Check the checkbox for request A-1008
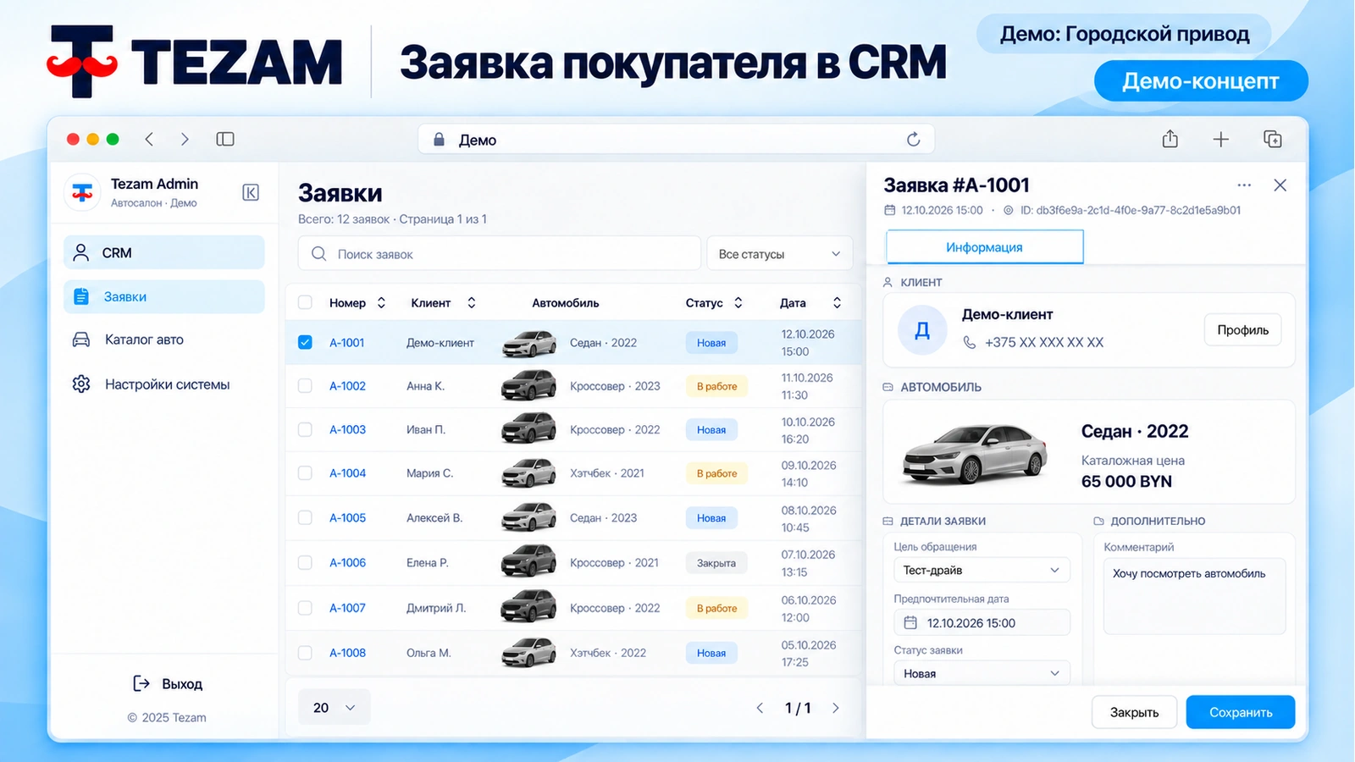This screenshot has height=762, width=1355. (305, 653)
